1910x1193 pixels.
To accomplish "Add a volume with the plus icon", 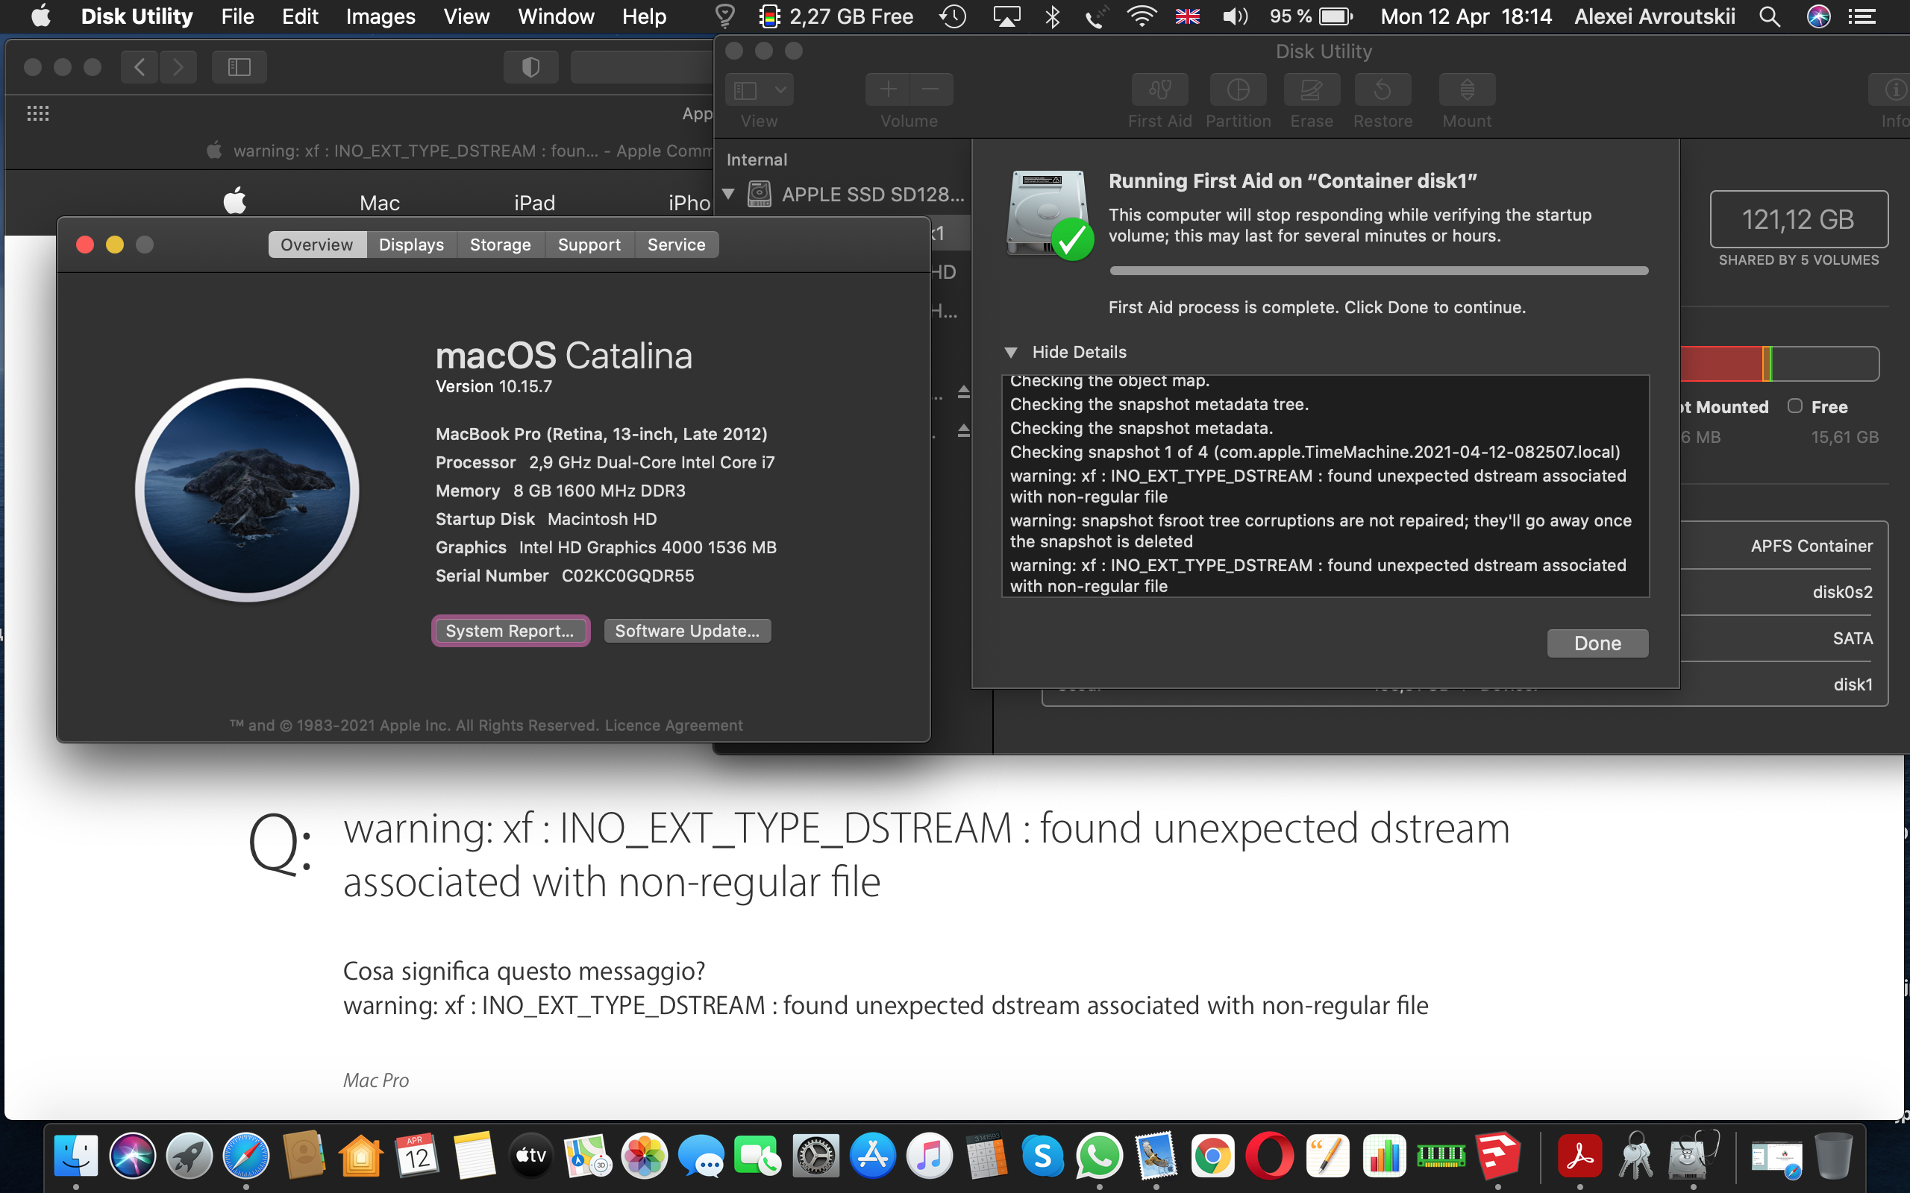I will pyautogui.click(x=886, y=89).
